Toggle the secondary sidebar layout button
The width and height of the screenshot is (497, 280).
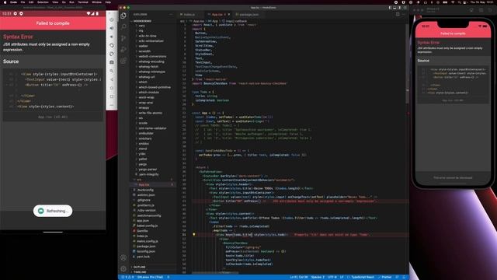click(x=400, y=8)
